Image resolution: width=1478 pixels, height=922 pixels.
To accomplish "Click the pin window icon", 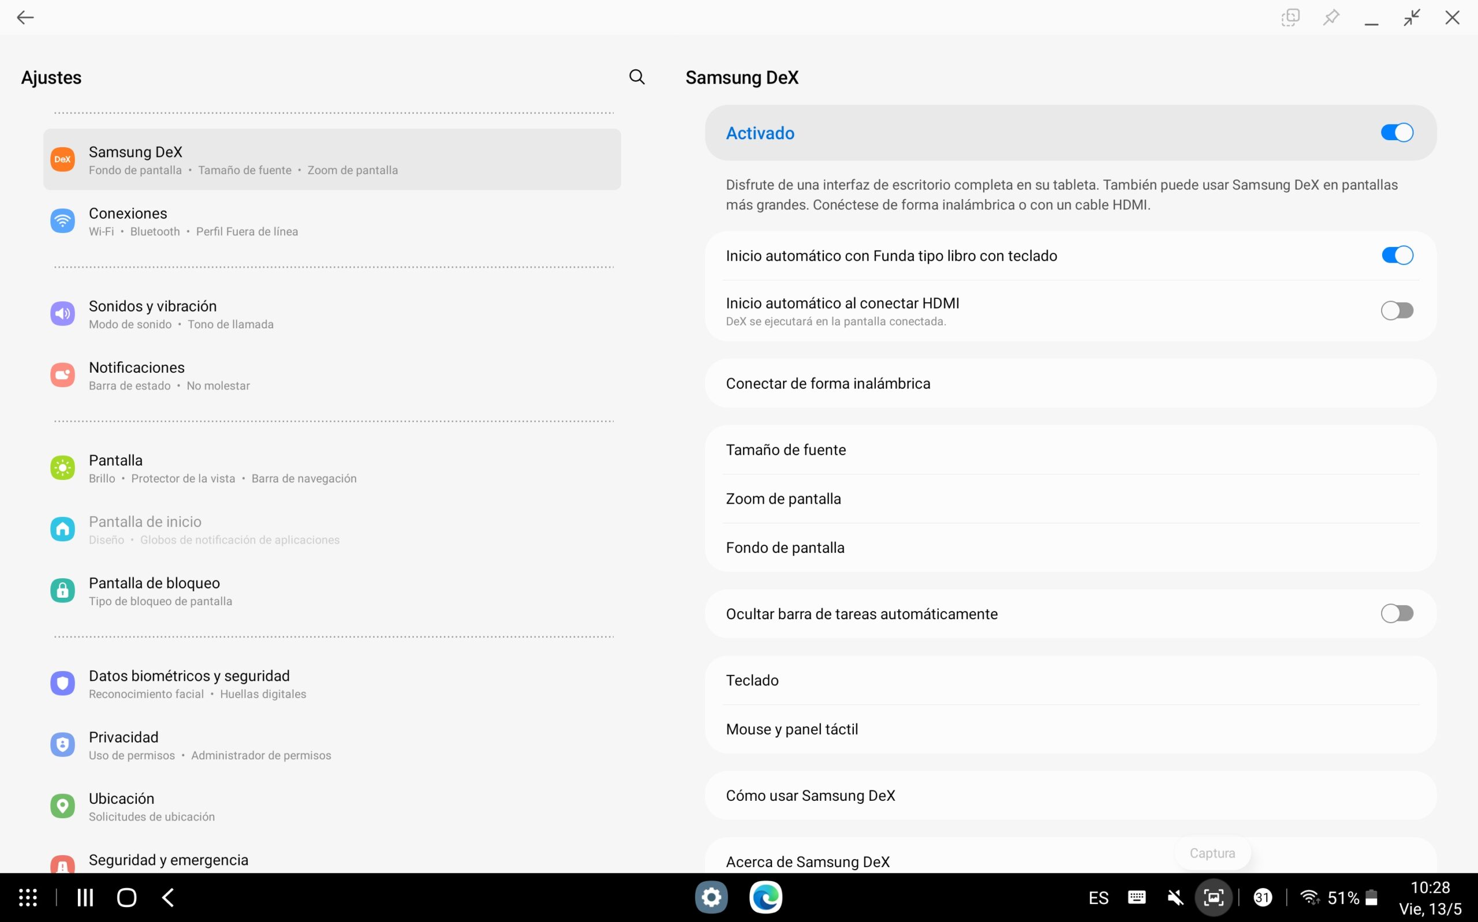I will [x=1330, y=18].
